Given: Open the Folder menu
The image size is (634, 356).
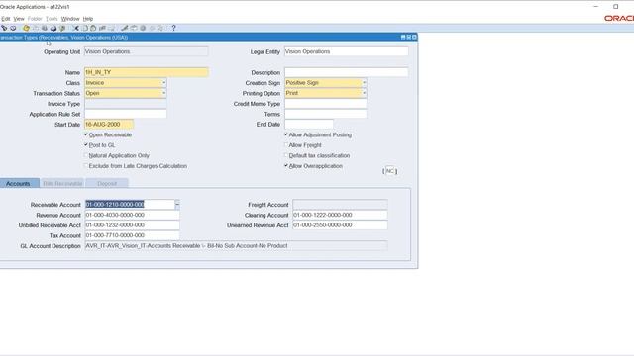Looking at the screenshot, I should point(35,19).
